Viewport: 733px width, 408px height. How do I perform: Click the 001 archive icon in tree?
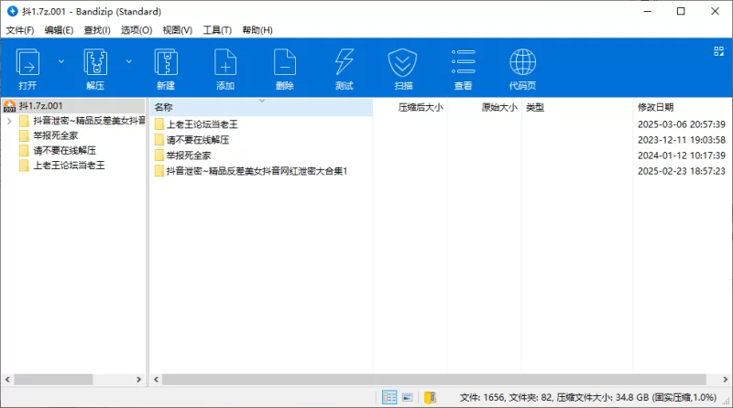click(x=10, y=106)
